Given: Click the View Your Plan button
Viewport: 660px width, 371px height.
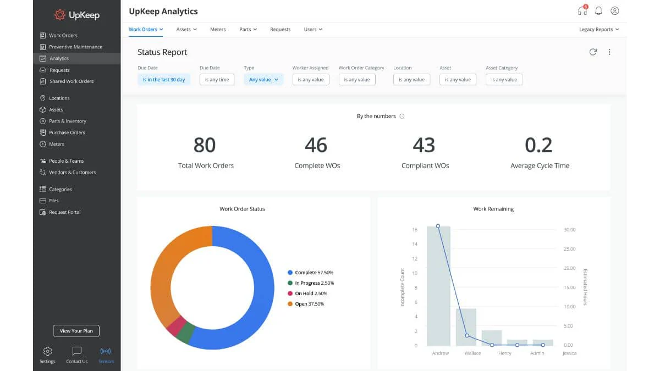Looking at the screenshot, I should point(76,331).
